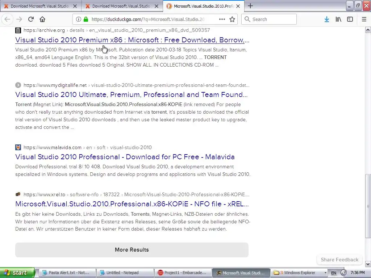Open the Windows start menu
The width and height of the screenshot is (371, 278).
point(17,273)
